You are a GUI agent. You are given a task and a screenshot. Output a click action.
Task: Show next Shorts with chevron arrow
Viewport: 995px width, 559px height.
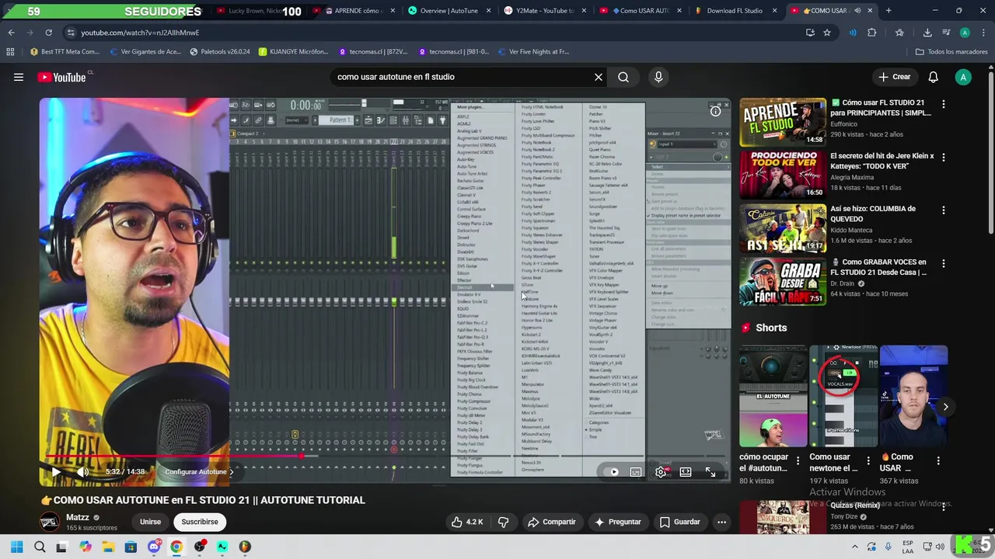945,406
